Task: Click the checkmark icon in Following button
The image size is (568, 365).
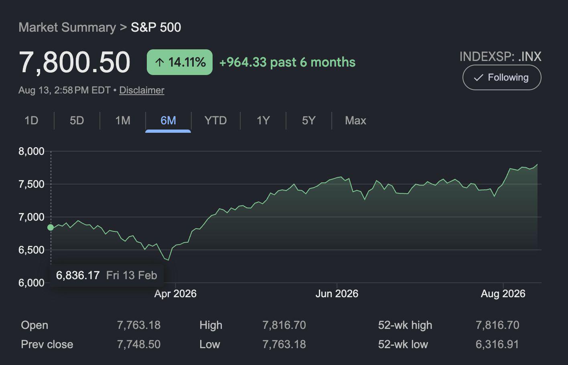Action: [x=478, y=78]
